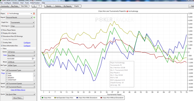Check the DON flag
Screen dimensions: 194x101
click(7, 76)
